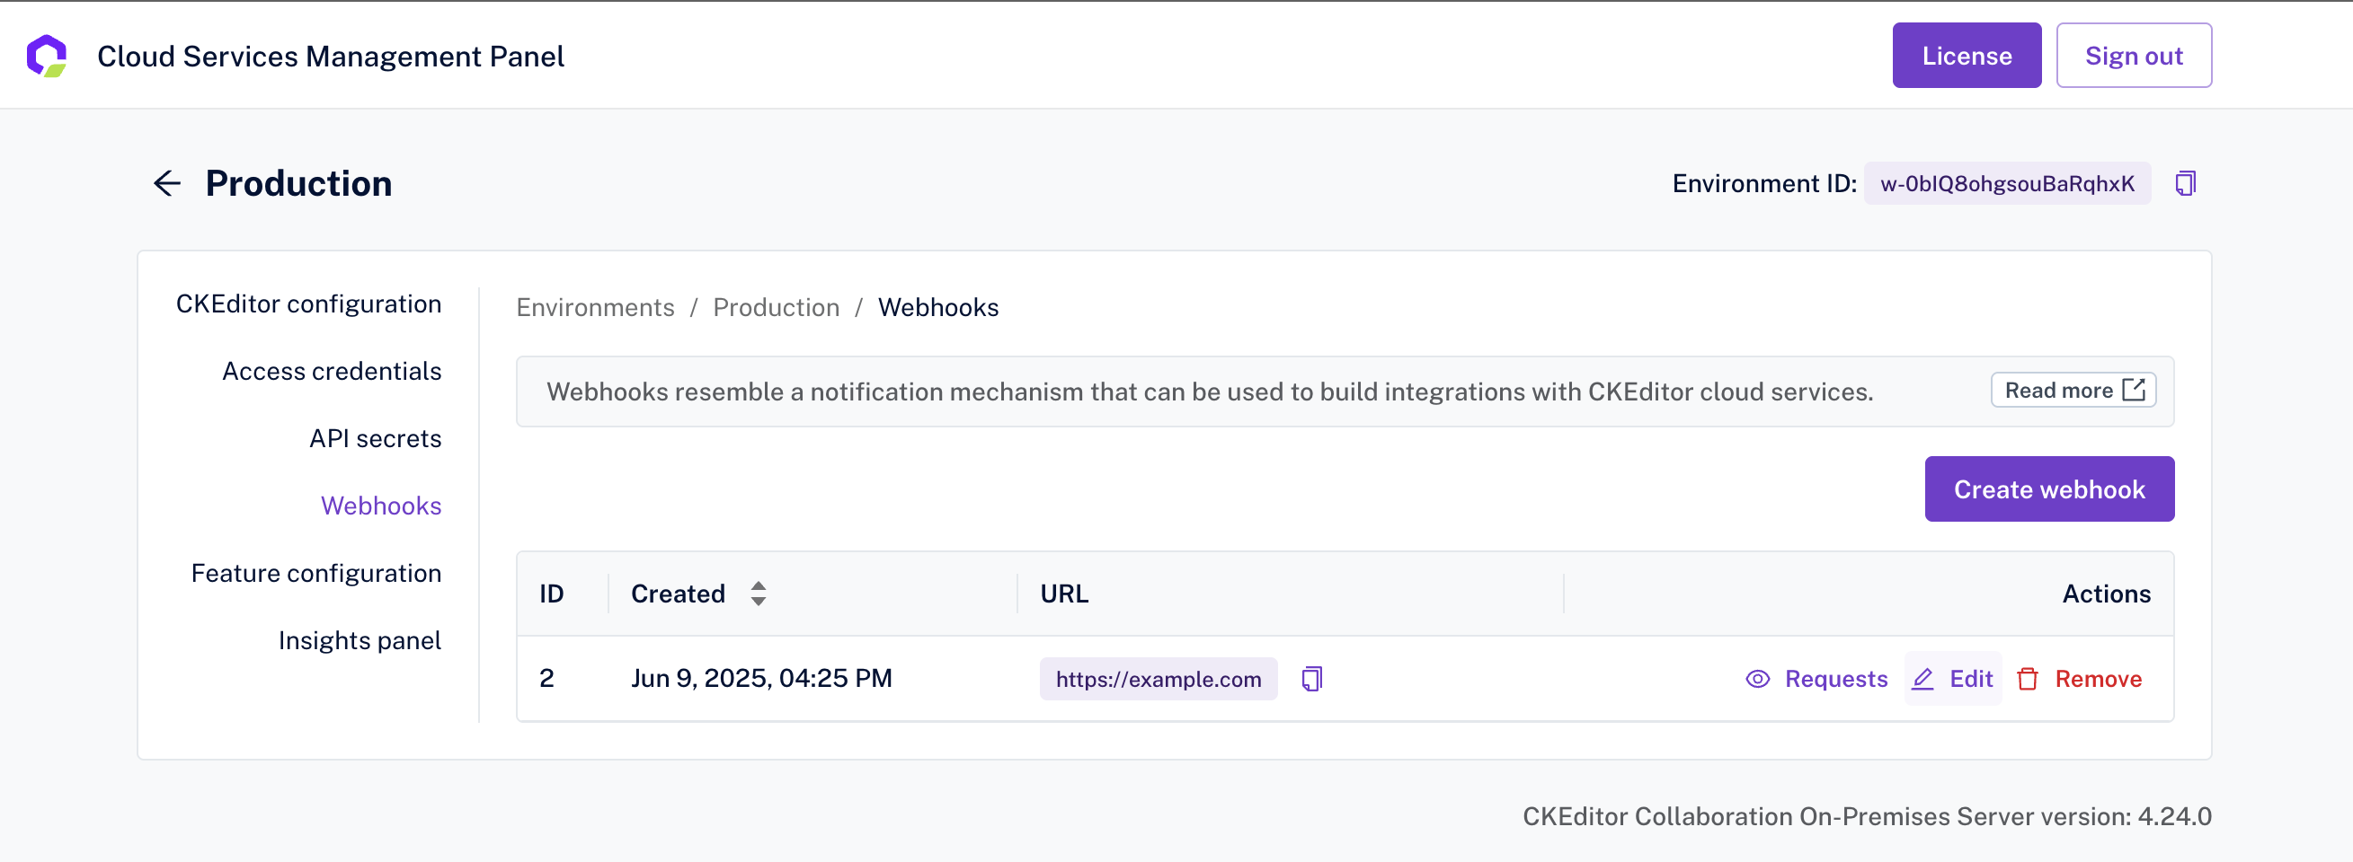The width and height of the screenshot is (2353, 862).
Task: Click the trash icon to remove webhook
Action: [x=2027, y=679]
